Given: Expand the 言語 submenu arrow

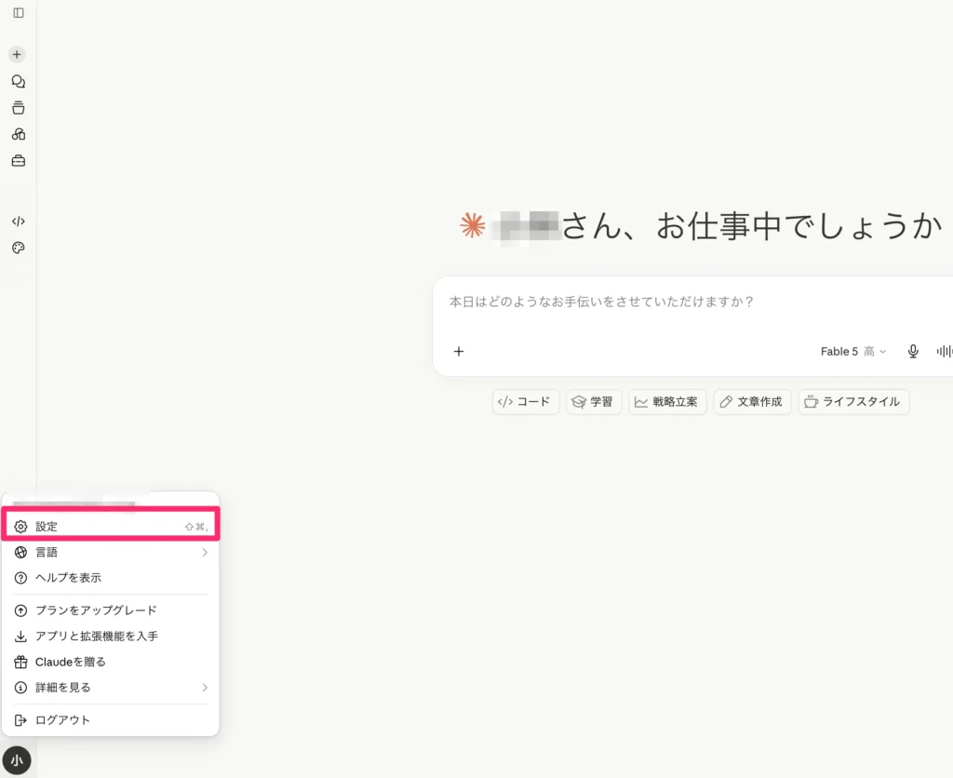Looking at the screenshot, I should 205,553.
